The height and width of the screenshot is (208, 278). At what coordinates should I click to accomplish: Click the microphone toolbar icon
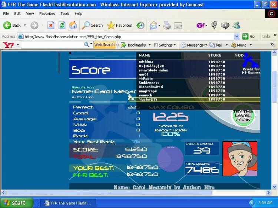(x=214, y=25)
